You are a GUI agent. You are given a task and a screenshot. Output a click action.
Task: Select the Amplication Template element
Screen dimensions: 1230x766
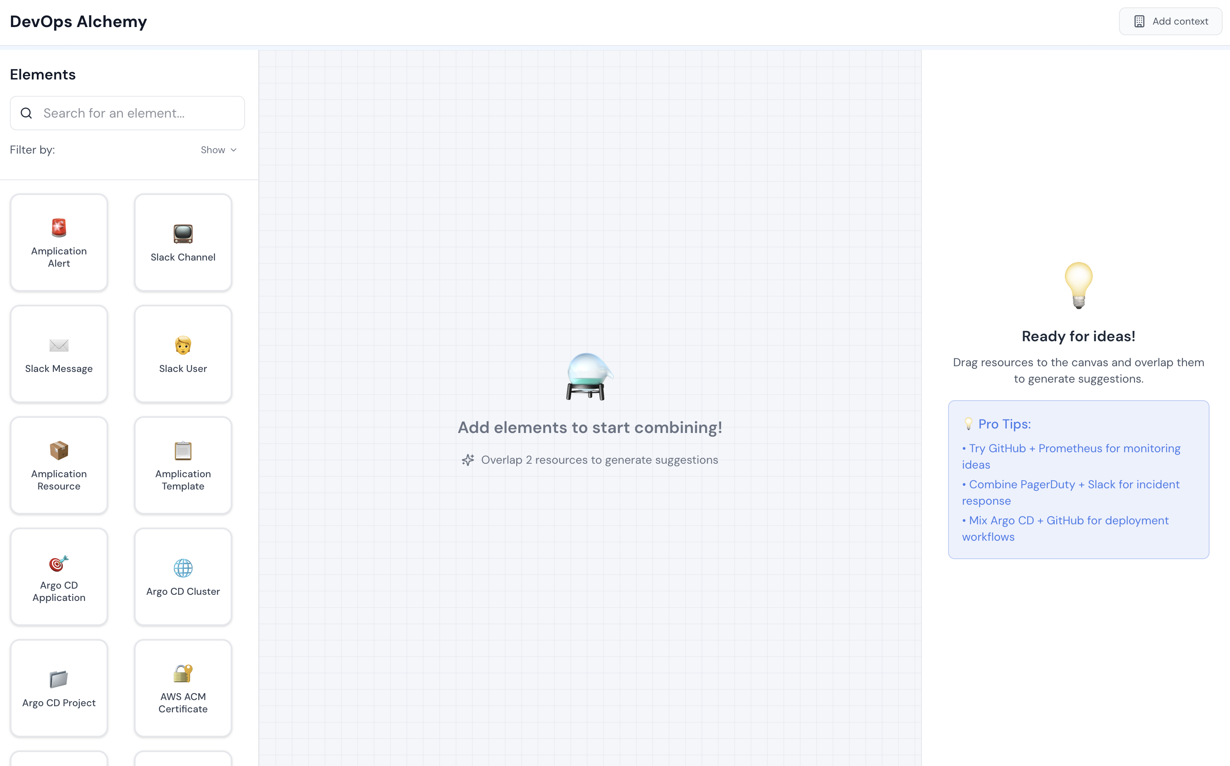183,465
